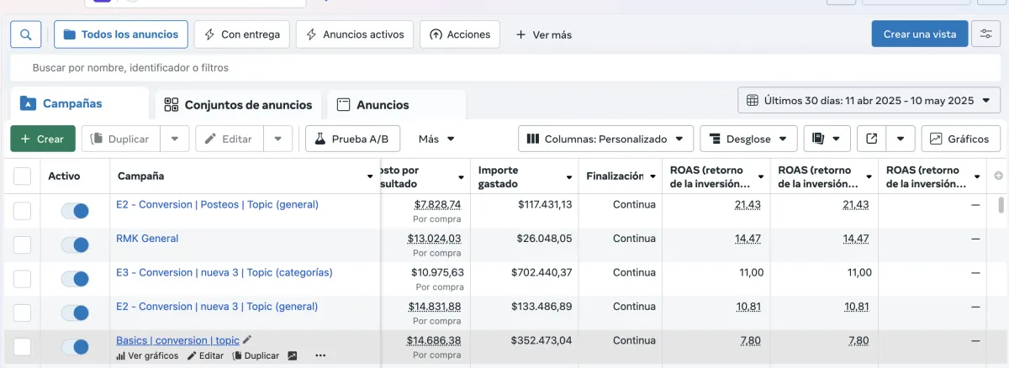Tick the select-all campaigns header checkbox
The image size is (1009, 368).
tap(23, 176)
